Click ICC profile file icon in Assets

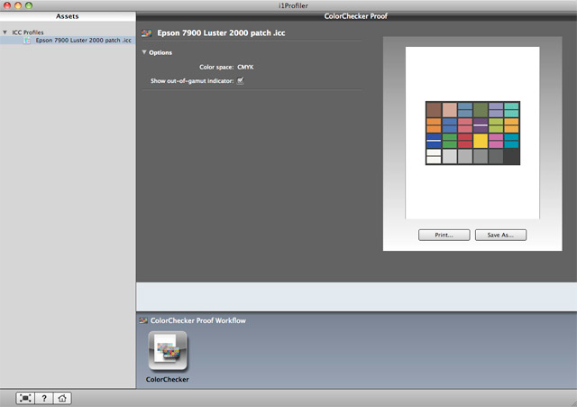[x=29, y=42]
